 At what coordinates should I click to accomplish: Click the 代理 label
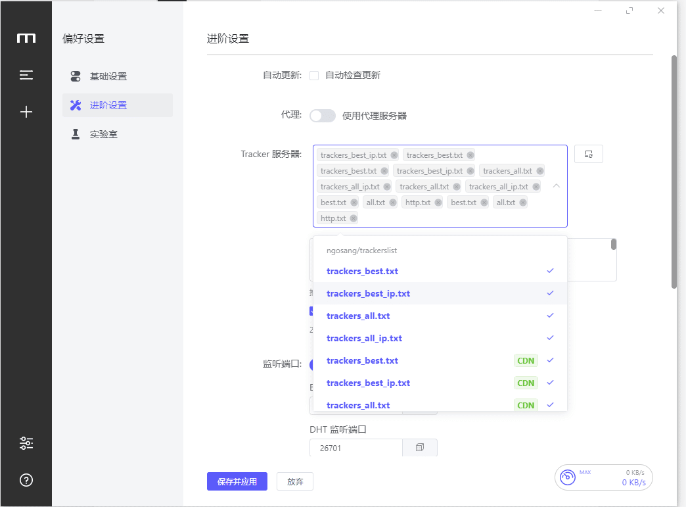(x=291, y=114)
